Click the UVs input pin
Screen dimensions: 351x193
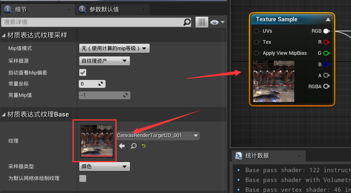256,31
